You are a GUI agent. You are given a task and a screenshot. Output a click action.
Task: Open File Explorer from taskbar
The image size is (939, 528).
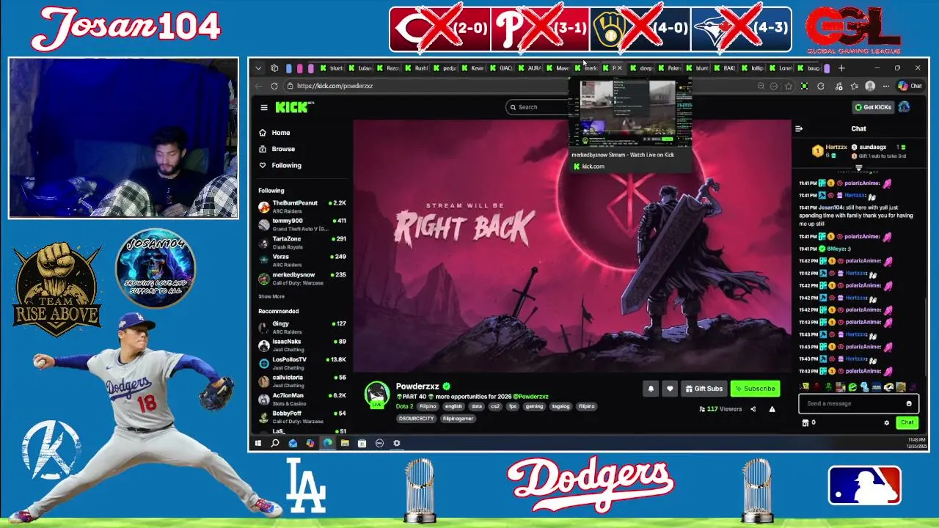click(x=345, y=443)
